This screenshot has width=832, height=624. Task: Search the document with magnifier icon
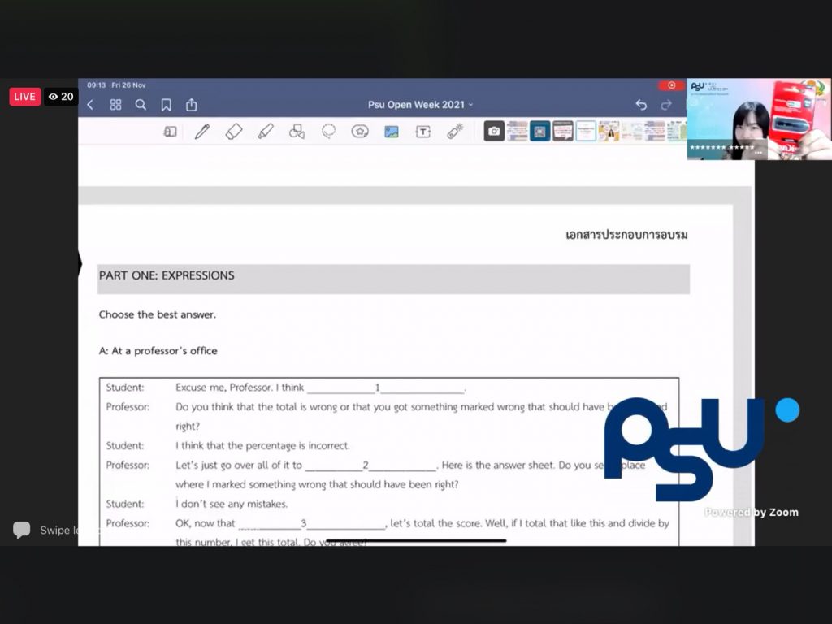[141, 105]
